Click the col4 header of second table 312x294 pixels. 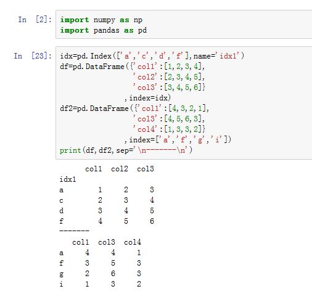point(133,242)
